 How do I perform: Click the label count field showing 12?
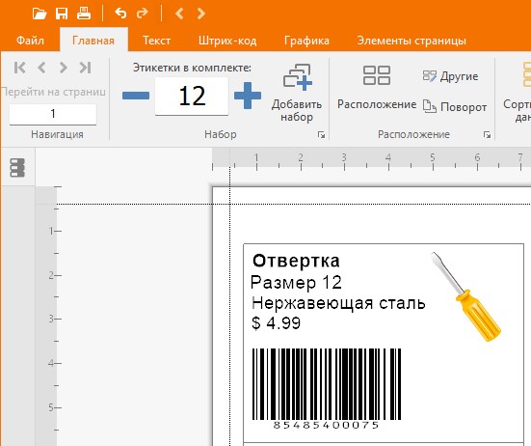click(x=192, y=96)
